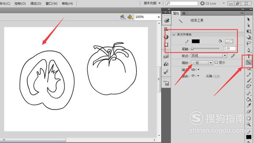The width and height of the screenshot is (254, 143).
Task: Open the Info panel icon
Action: [x=166, y=37]
